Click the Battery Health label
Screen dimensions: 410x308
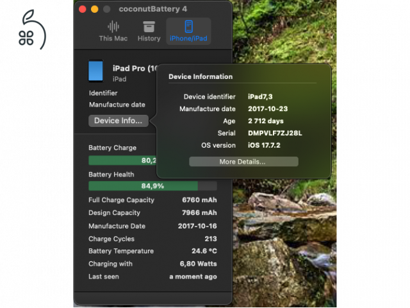point(111,175)
